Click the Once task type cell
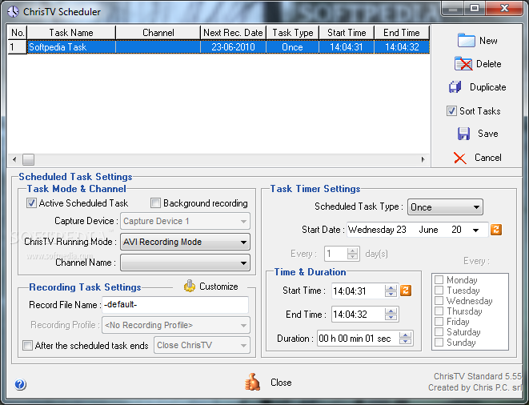529x405 pixels. (x=292, y=47)
